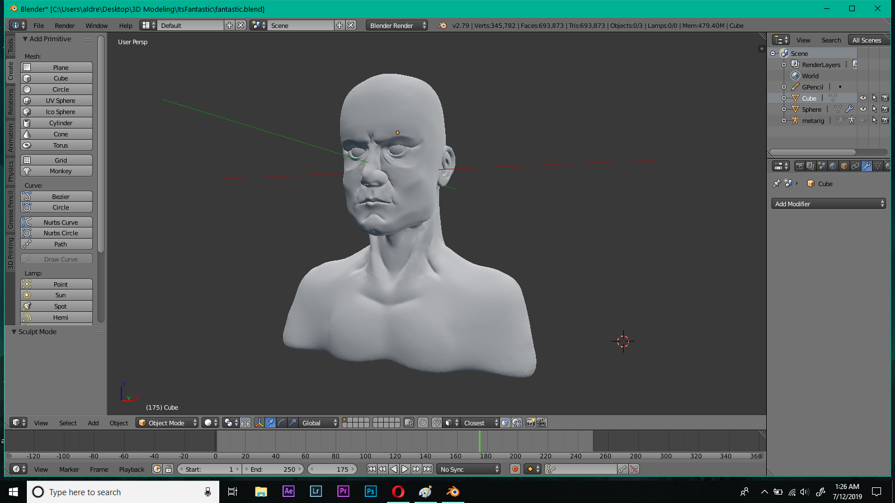Add a Torus mesh primitive
This screenshot has width=895, height=503.
point(56,145)
